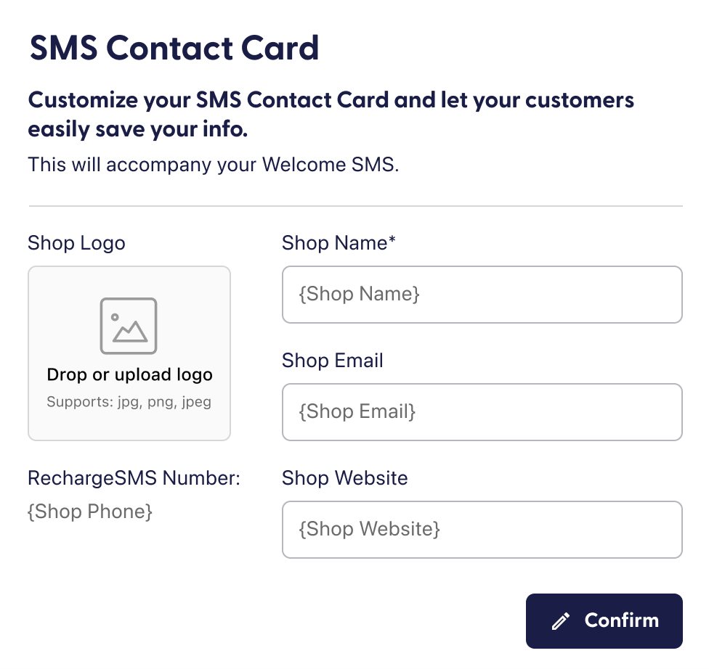The width and height of the screenshot is (709, 669).
Task: Click the {Shop Phone} number text
Action: click(90, 512)
